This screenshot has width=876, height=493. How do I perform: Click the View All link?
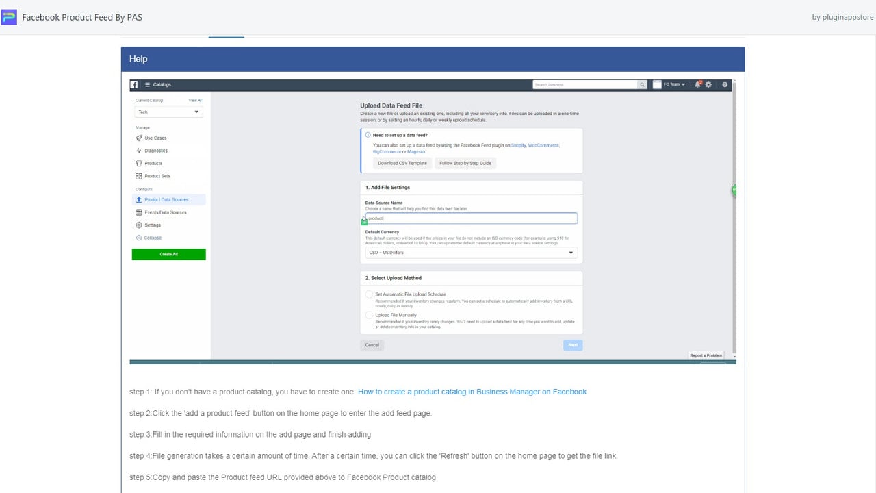[x=195, y=100]
